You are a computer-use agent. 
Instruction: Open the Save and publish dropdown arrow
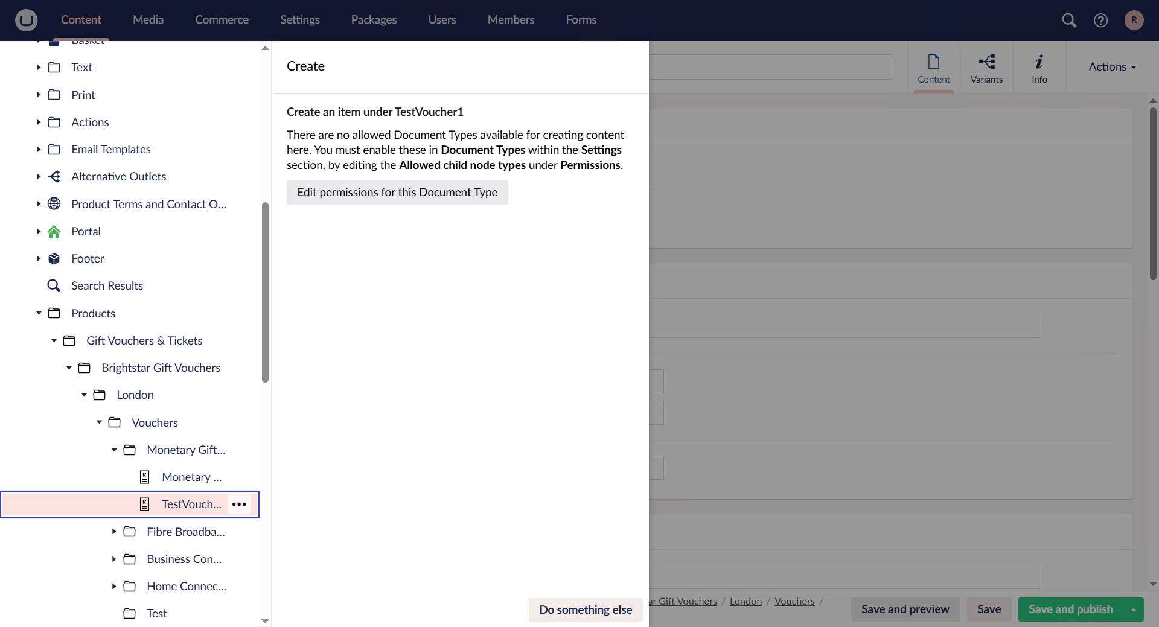coord(1132,609)
